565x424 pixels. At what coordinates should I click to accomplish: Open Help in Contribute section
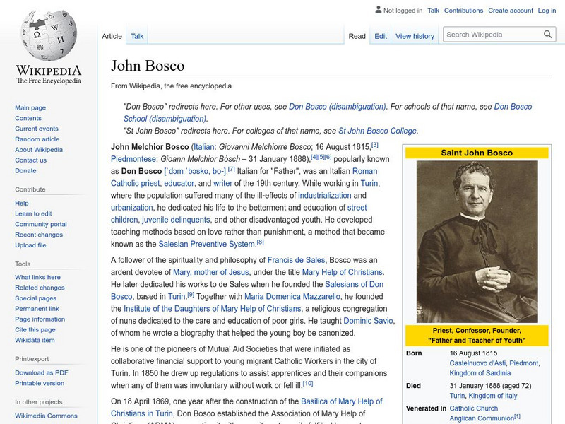(x=22, y=203)
